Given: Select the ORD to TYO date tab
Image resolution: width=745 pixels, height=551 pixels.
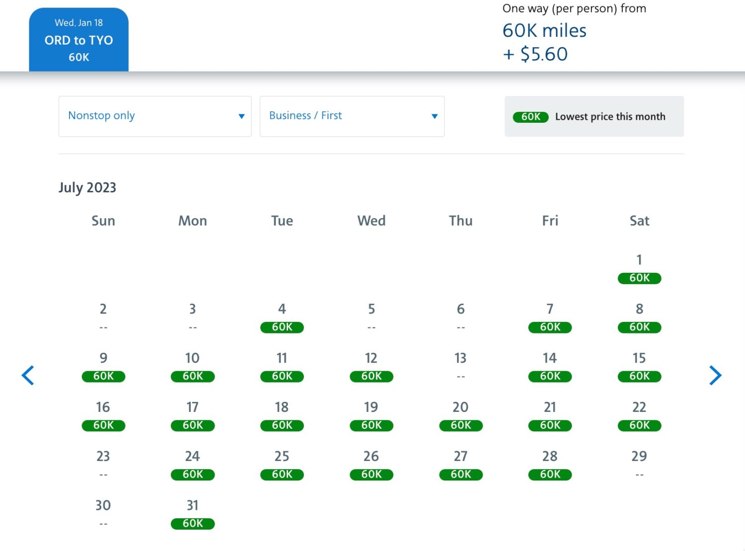Looking at the screenshot, I should 78,40.
